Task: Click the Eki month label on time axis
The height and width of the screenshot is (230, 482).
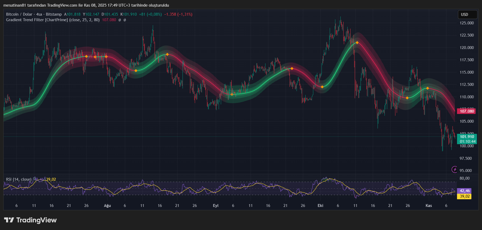Action: 320,206
